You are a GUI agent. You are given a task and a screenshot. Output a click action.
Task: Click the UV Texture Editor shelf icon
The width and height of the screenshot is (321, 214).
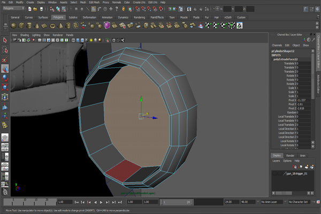click(240, 26)
